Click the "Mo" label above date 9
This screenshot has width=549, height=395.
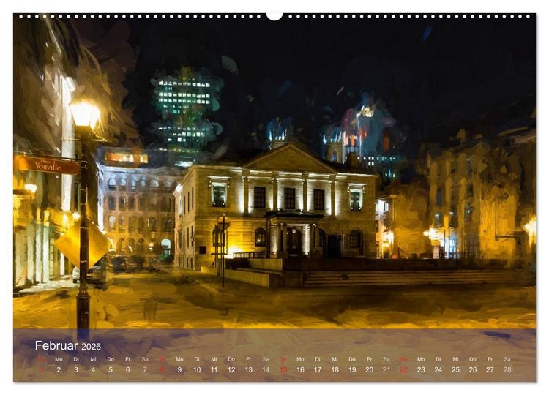tap(179, 359)
